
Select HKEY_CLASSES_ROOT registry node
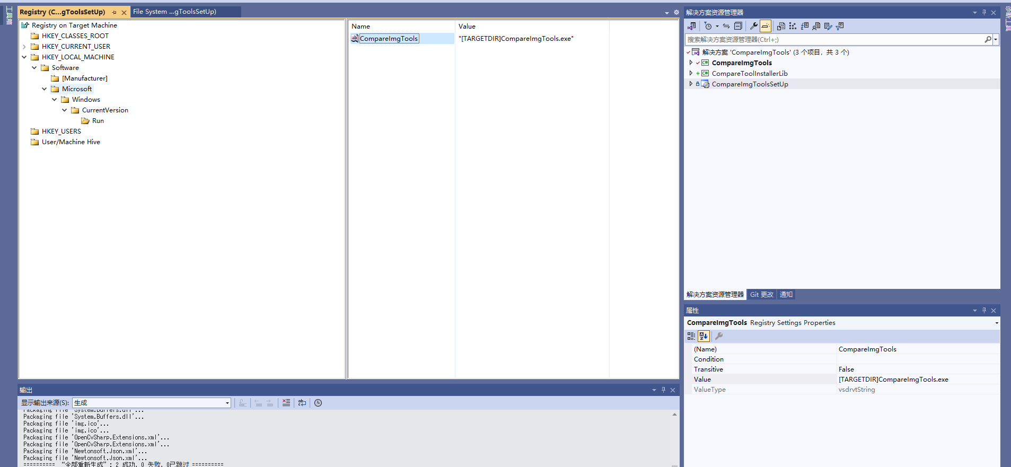75,36
